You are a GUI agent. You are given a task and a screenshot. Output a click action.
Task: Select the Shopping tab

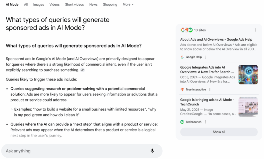[110, 4]
